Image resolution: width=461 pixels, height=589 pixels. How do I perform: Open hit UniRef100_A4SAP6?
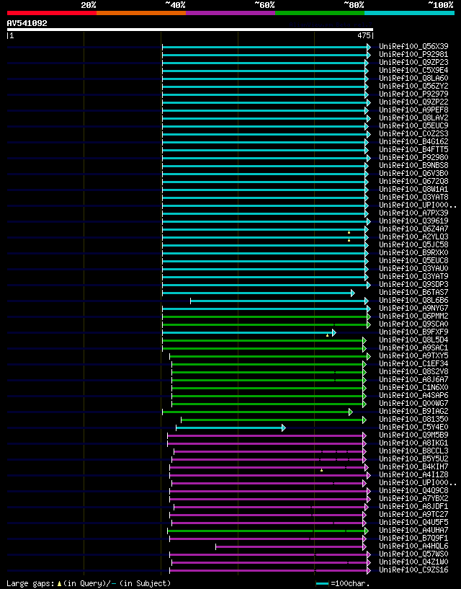413,395
